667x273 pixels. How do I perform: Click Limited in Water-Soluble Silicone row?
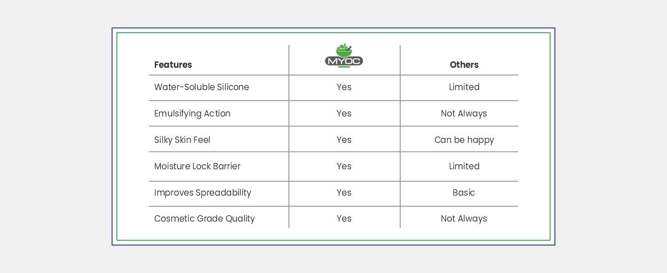[464, 87]
